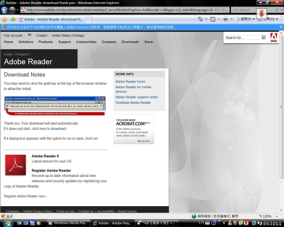Click the 'click here to download' link
Image resolution: width=284 pixels, height=227 pixels.
tap(49, 129)
